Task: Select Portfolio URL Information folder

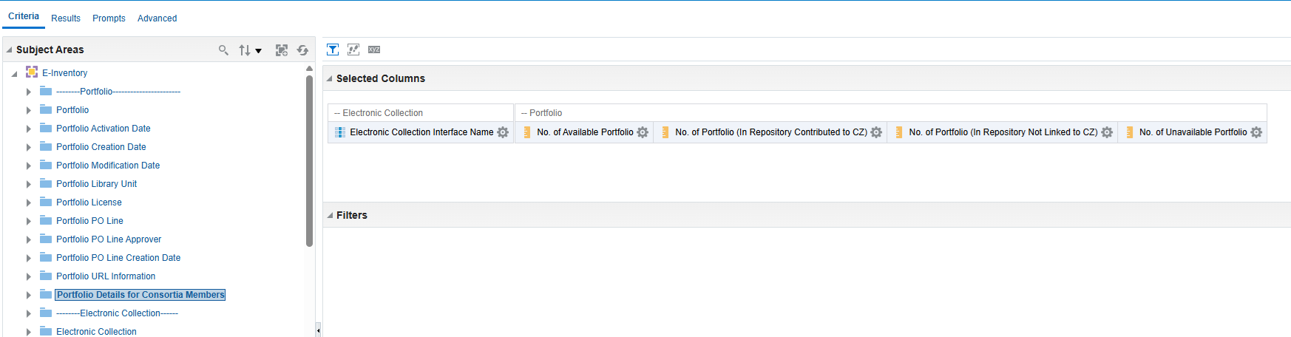Action: tap(106, 276)
